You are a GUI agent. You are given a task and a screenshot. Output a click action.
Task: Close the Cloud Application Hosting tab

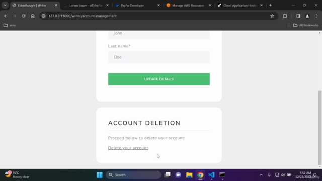[x=261, y=5]
